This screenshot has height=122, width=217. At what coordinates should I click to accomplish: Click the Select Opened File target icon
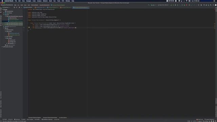click(x=14, y=7)
